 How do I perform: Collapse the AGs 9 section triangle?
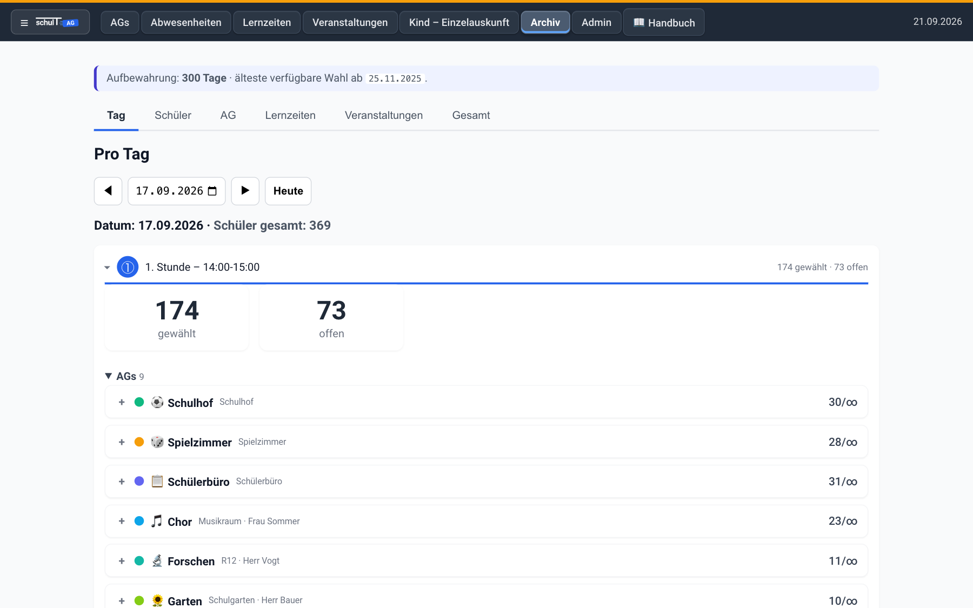(x=109, y=376)
